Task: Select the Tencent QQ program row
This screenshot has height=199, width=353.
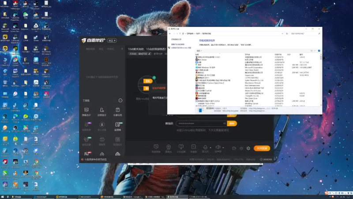Action: coord(258,73)
